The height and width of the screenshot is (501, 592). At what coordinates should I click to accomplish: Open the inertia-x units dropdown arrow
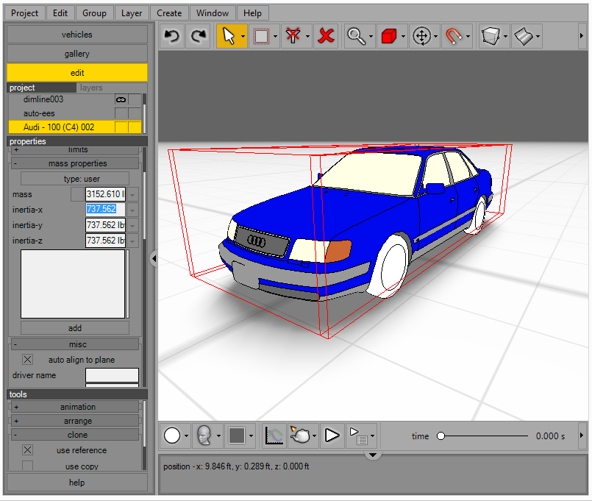(x=132, y=210)
